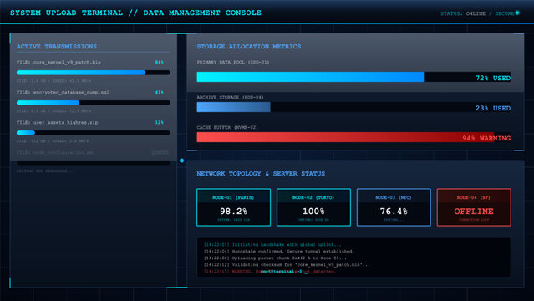Viewport: 534px width, 301px height.
Task: Click the Archive Storage usage bar
Action: pos(353,107)
